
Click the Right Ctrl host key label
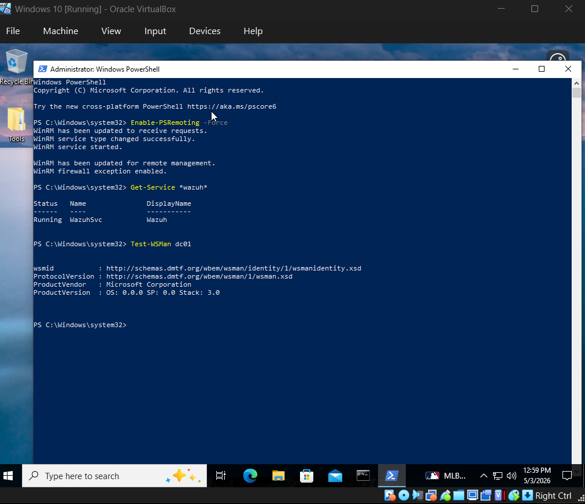(x=553, y=496)
